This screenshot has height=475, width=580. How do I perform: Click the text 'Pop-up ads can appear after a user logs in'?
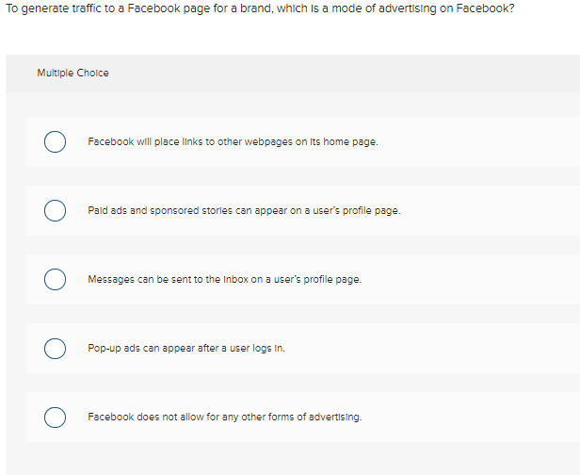(x=185, y=349)
